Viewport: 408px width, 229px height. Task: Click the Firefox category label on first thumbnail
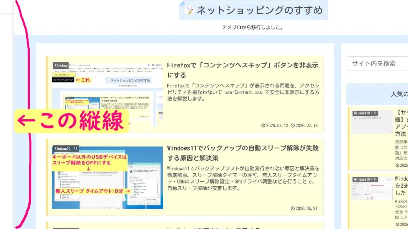(61, 66)
